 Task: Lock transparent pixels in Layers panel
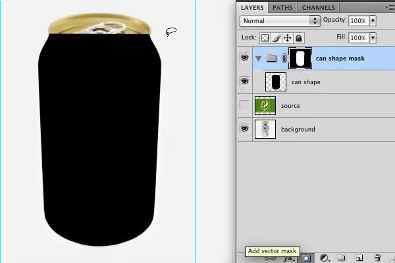pyautogui.click(x=265, y=38)
